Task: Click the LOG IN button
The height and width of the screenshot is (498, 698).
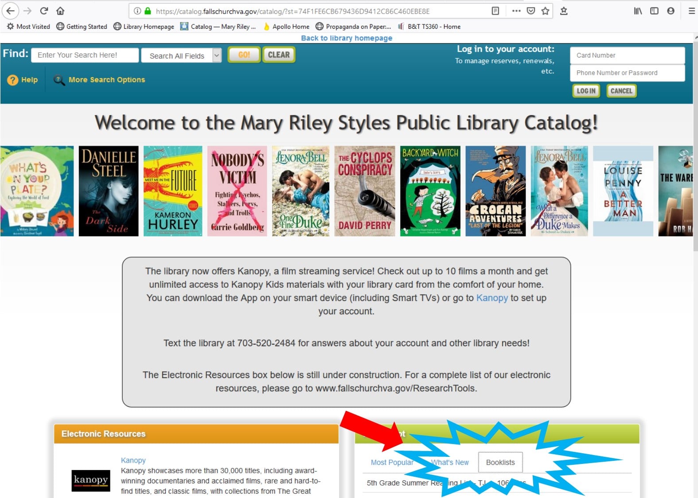Action: [586, 91]
